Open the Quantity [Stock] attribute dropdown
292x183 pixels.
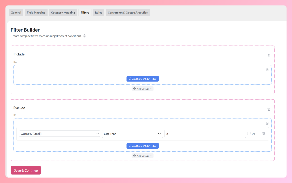[x=60, y=134]
